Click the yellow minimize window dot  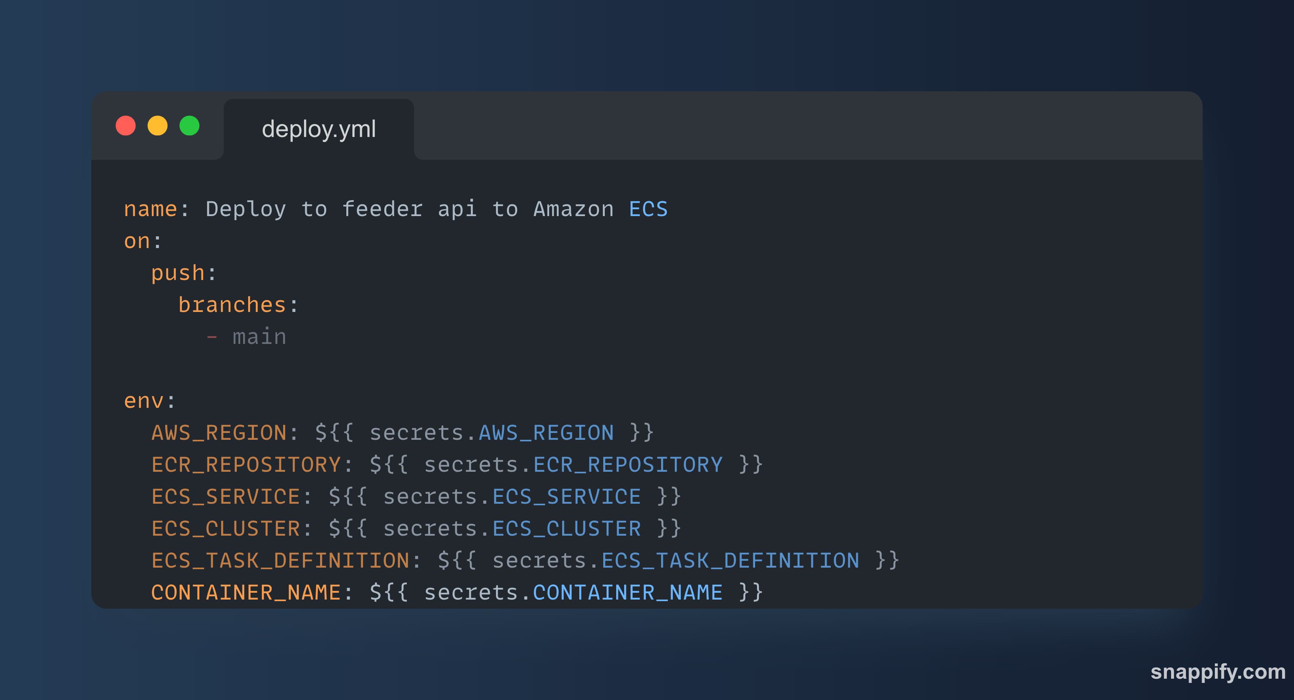(x=157, y=126)
